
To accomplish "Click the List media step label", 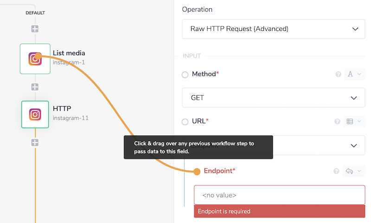I will [x=69, y=53].
